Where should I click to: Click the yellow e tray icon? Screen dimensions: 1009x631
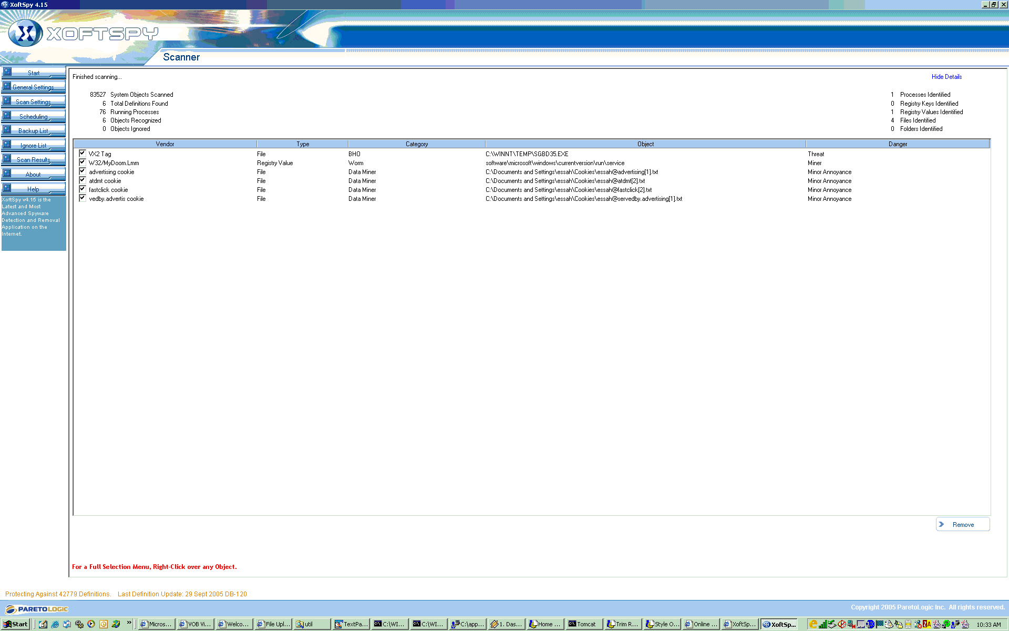(814, 624)
